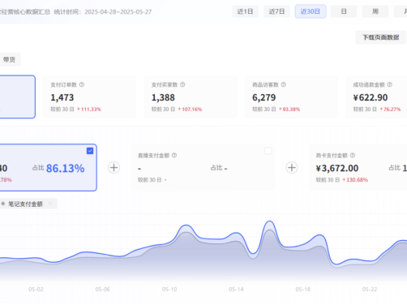Click the +76.27% change figure
The width and height of the screenshot is (407, 305).
[390, 110]
